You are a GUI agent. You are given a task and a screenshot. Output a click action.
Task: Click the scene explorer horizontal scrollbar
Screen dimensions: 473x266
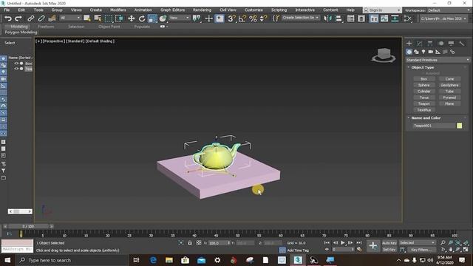click(20, 211)
